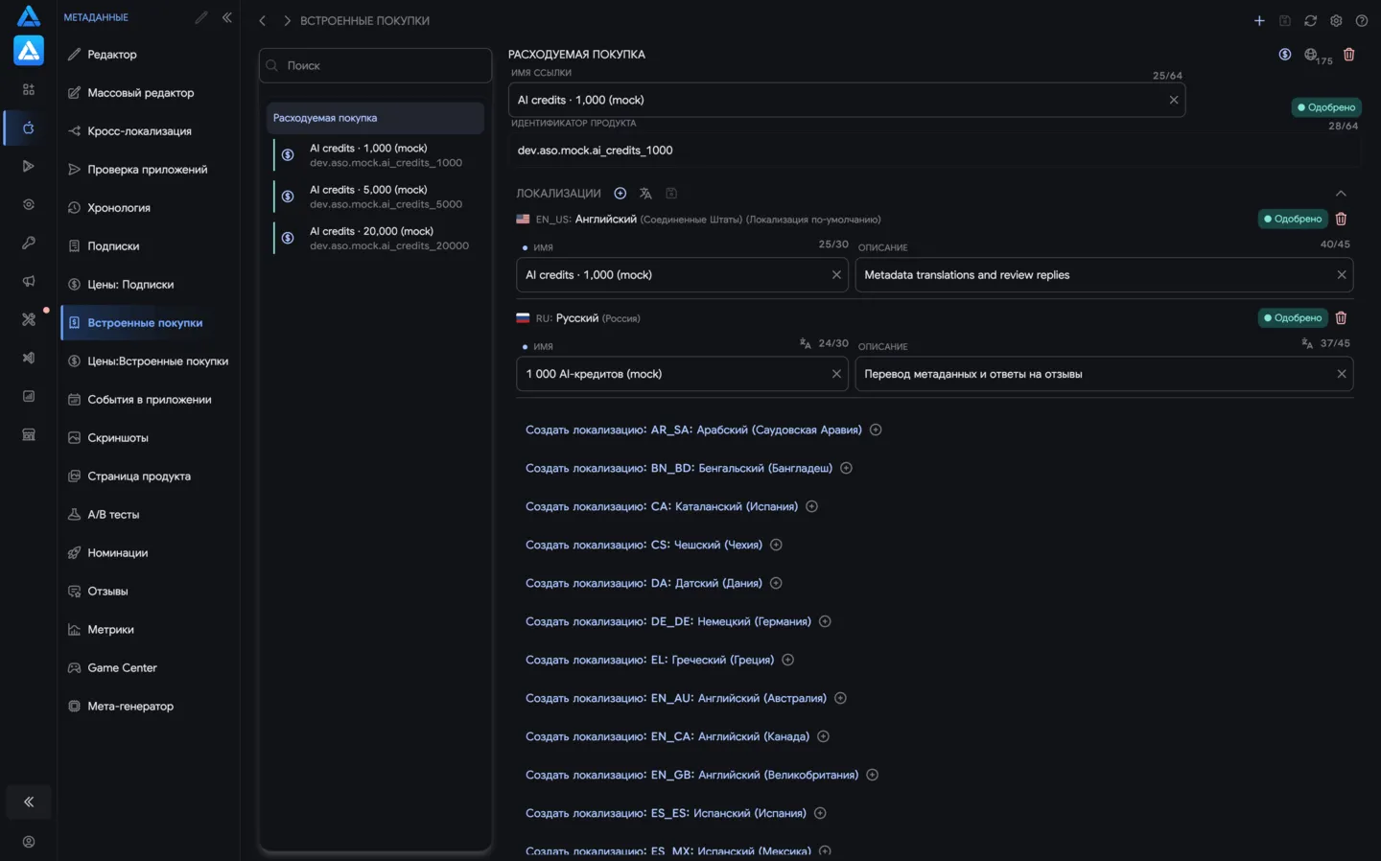The image size is (1381, 861).
Task: Open the help question mark icon
Action: coord(1361,20)
